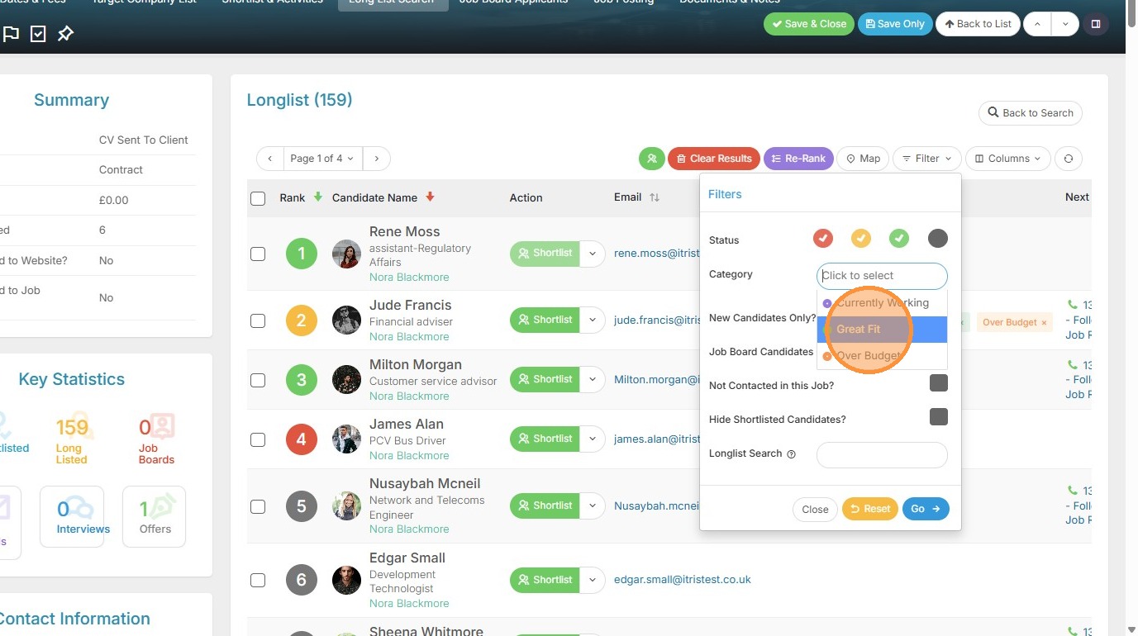Open the Job Boards statistic
This screenshot has height=636, width=1138.
click(156, 439)
